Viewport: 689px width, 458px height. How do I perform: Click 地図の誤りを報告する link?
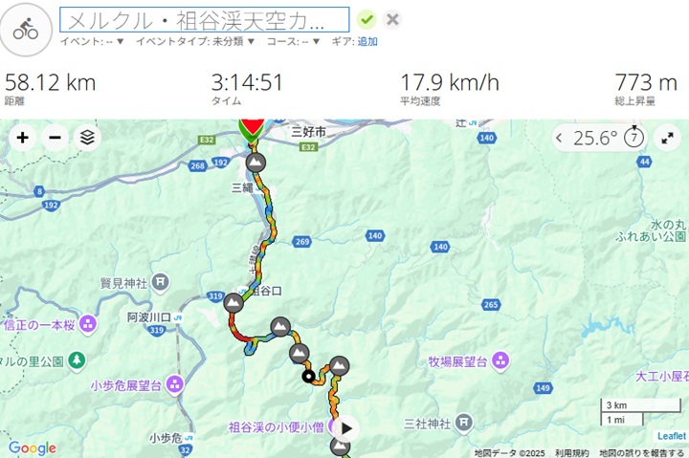[642, 453]
